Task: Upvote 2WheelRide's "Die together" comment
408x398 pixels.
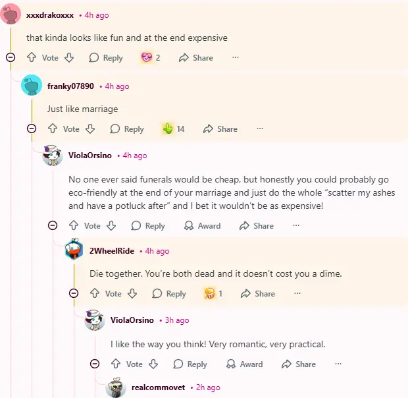Action: tap(95, 294)
